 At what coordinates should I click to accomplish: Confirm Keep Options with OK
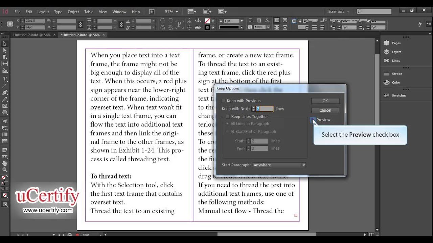(325, 101)
